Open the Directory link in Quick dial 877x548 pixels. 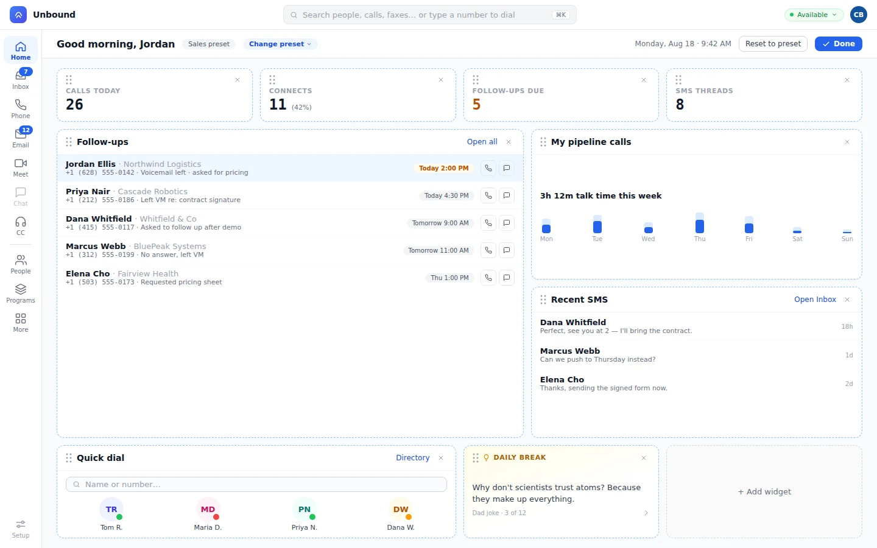[413, 458]
